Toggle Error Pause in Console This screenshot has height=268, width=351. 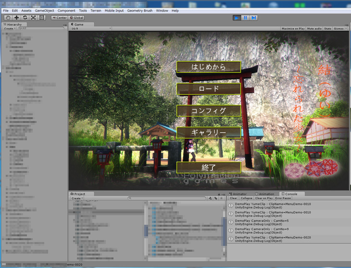[283, 198]
